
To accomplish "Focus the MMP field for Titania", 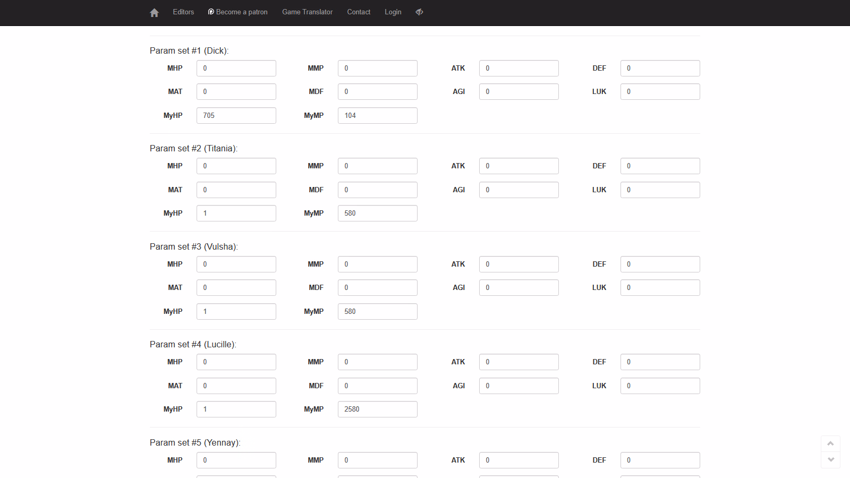I will pyautogui.click(x=378, y=166).
